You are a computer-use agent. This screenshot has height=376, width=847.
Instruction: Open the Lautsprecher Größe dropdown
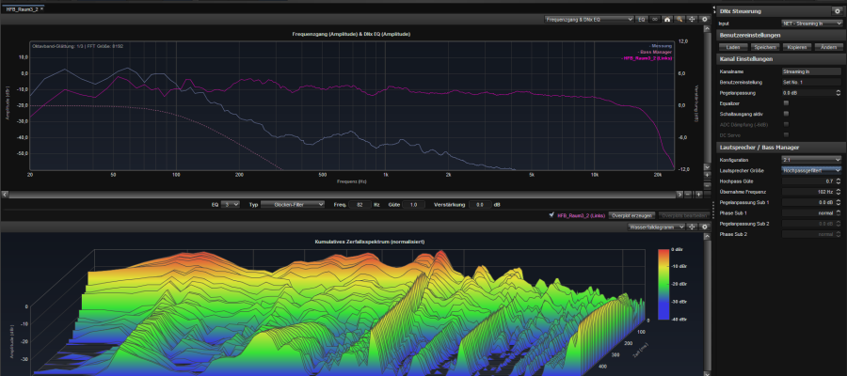point(811,170)
